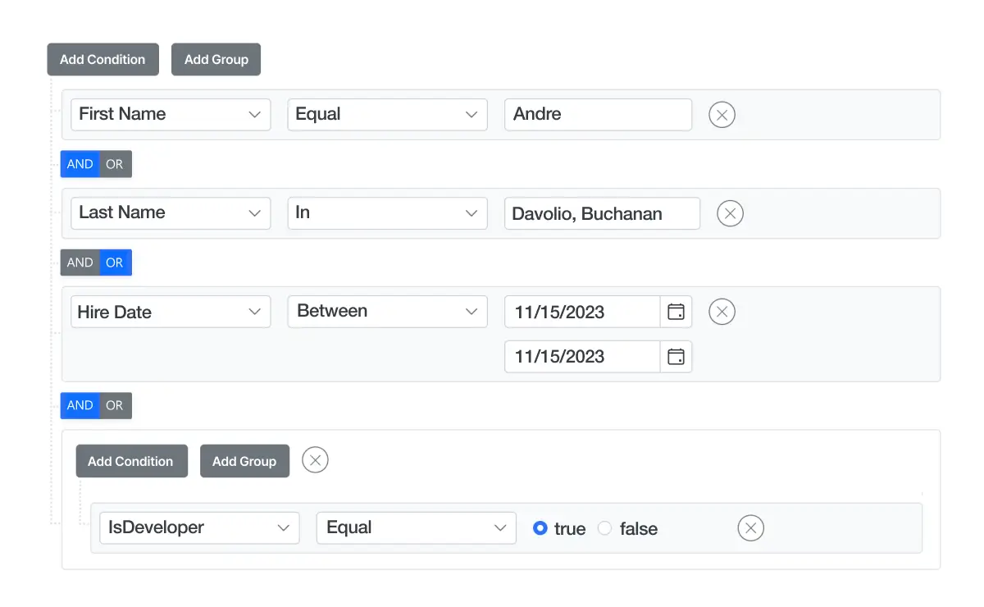Click the Andre value input field
Screen dimensions: 984x607
tap(598, 114)
